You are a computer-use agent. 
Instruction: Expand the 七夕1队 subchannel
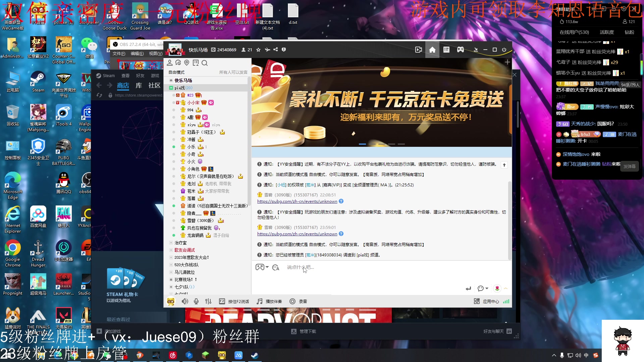pos(171,287)
